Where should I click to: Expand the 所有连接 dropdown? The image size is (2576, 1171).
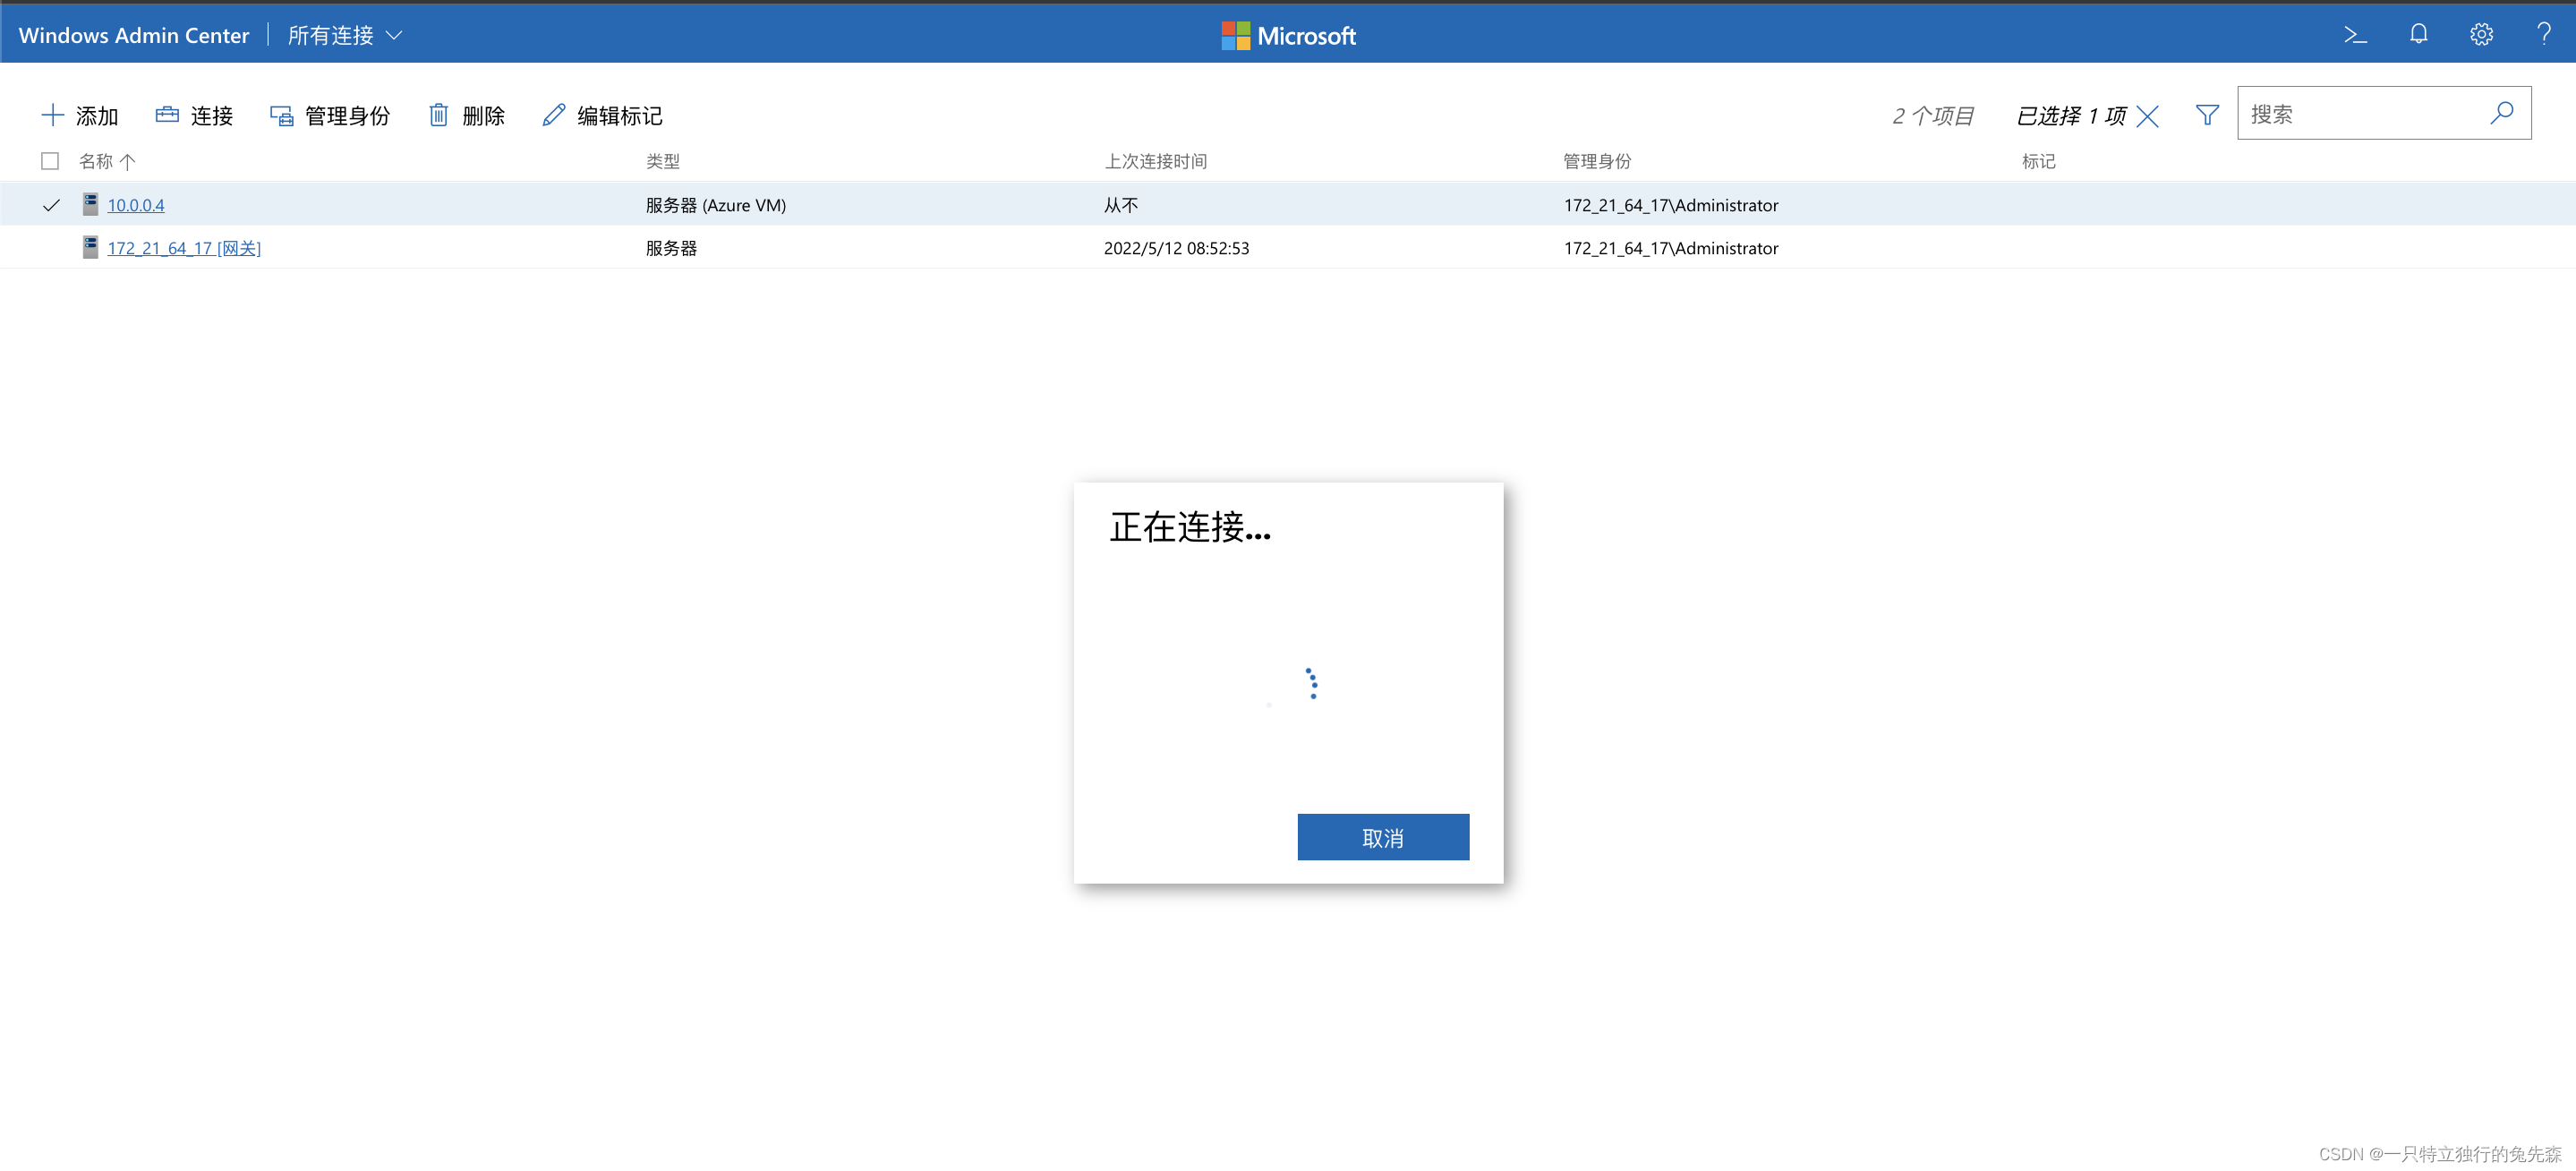tap(345, 35)
